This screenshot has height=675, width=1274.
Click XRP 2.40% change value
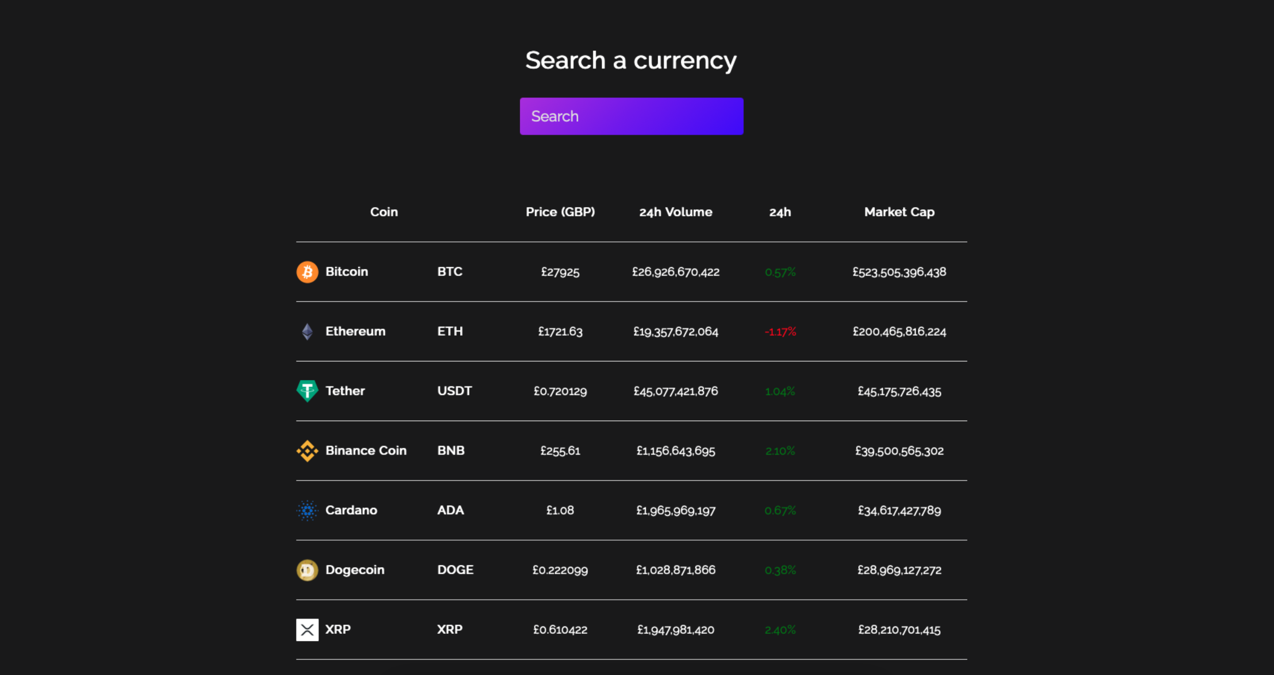point(780,630)
